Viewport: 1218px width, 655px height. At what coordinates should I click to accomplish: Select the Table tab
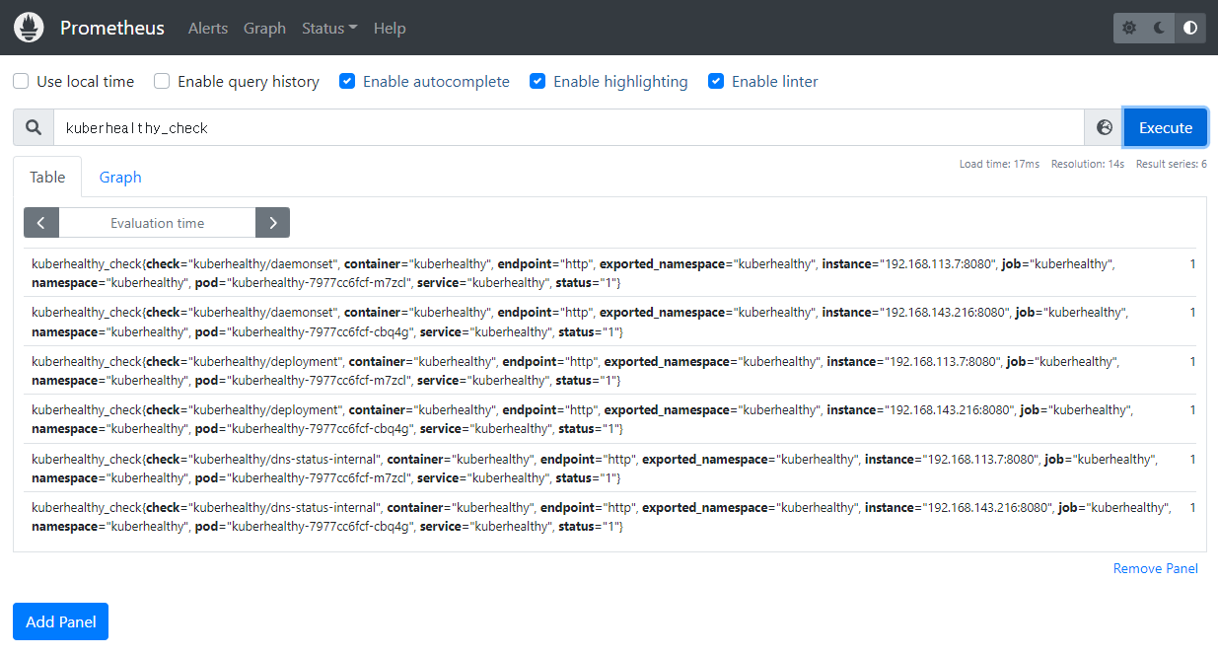point(47,177)
